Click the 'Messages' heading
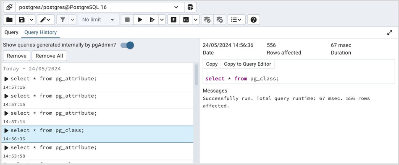This screenshot has width=399, height=165. pyautogui.click(x=215, y=90)
